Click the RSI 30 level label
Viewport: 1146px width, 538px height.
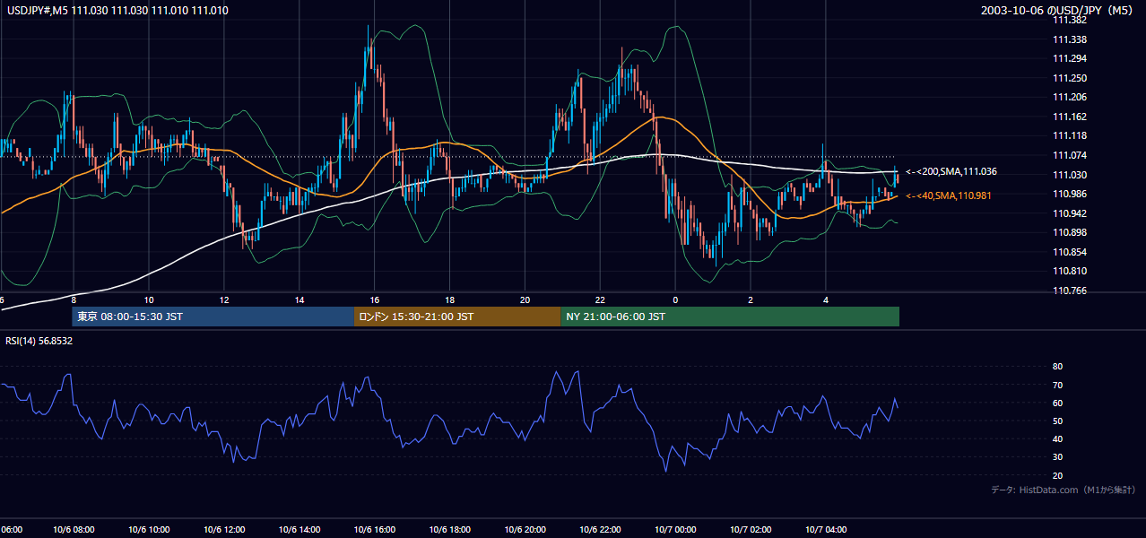(1057, 457)
